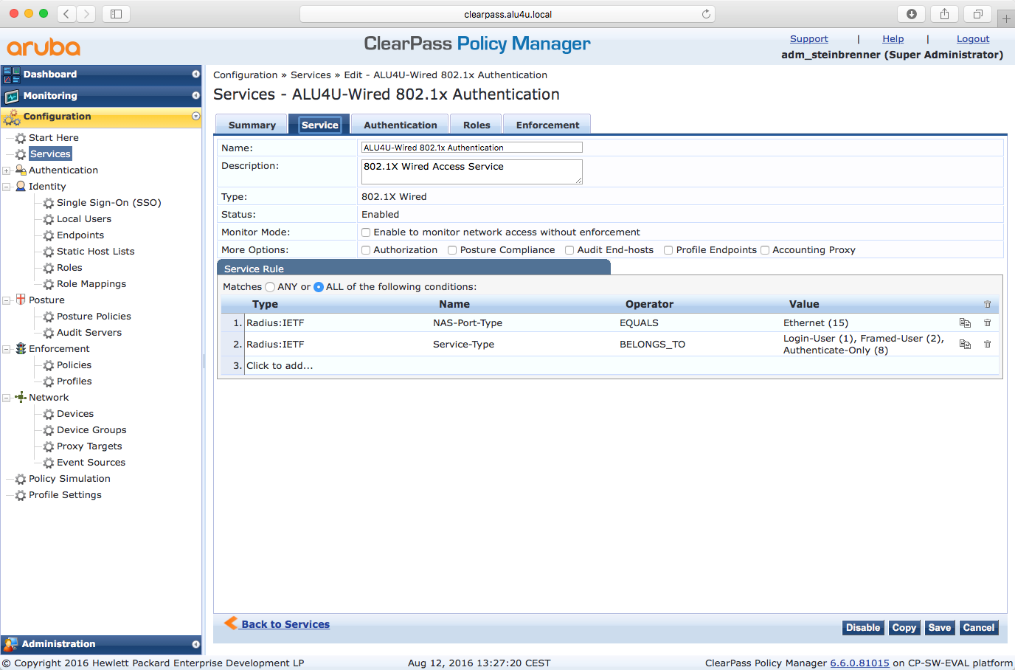
Task: Click the Description text field
Action: (x=471, y=171)
